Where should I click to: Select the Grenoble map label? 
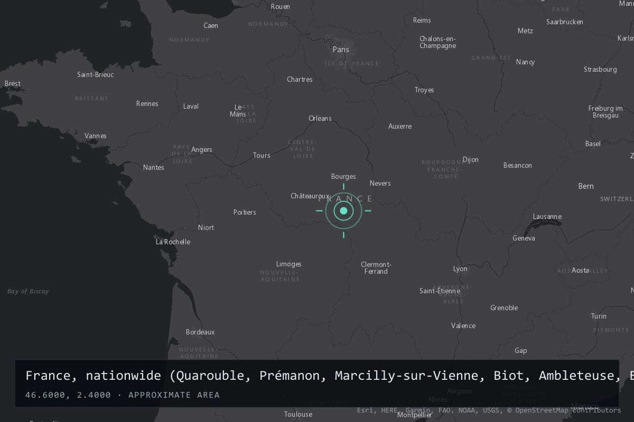pos(504,308)
